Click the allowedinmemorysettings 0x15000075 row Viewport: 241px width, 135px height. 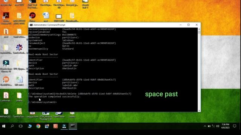[x=52, y=35]
